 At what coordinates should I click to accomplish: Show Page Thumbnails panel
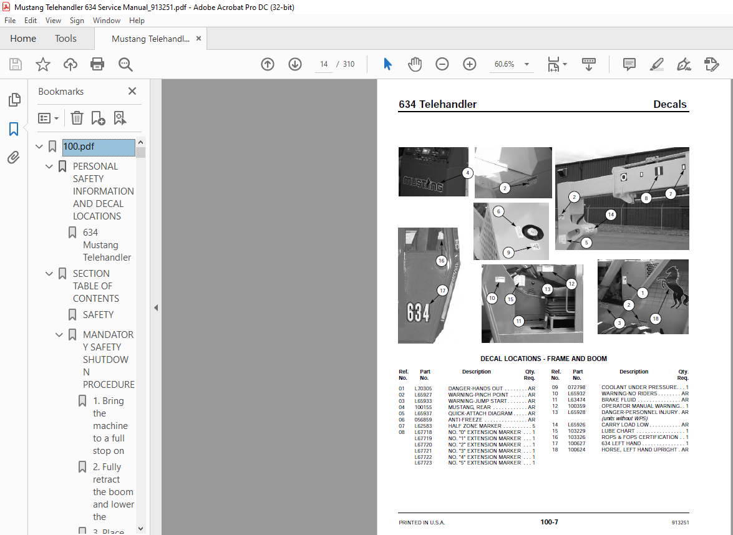pos(14,100)
